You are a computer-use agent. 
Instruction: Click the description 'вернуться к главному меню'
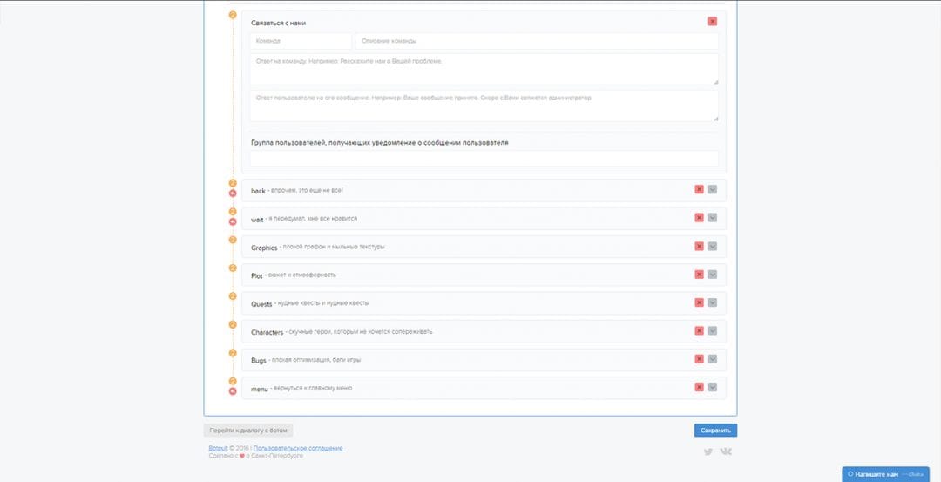pyautogui.click(x=313, y=389)
